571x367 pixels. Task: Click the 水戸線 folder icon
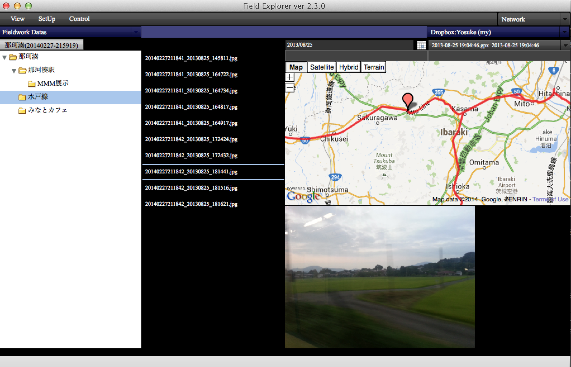click(x=22, y=97)
